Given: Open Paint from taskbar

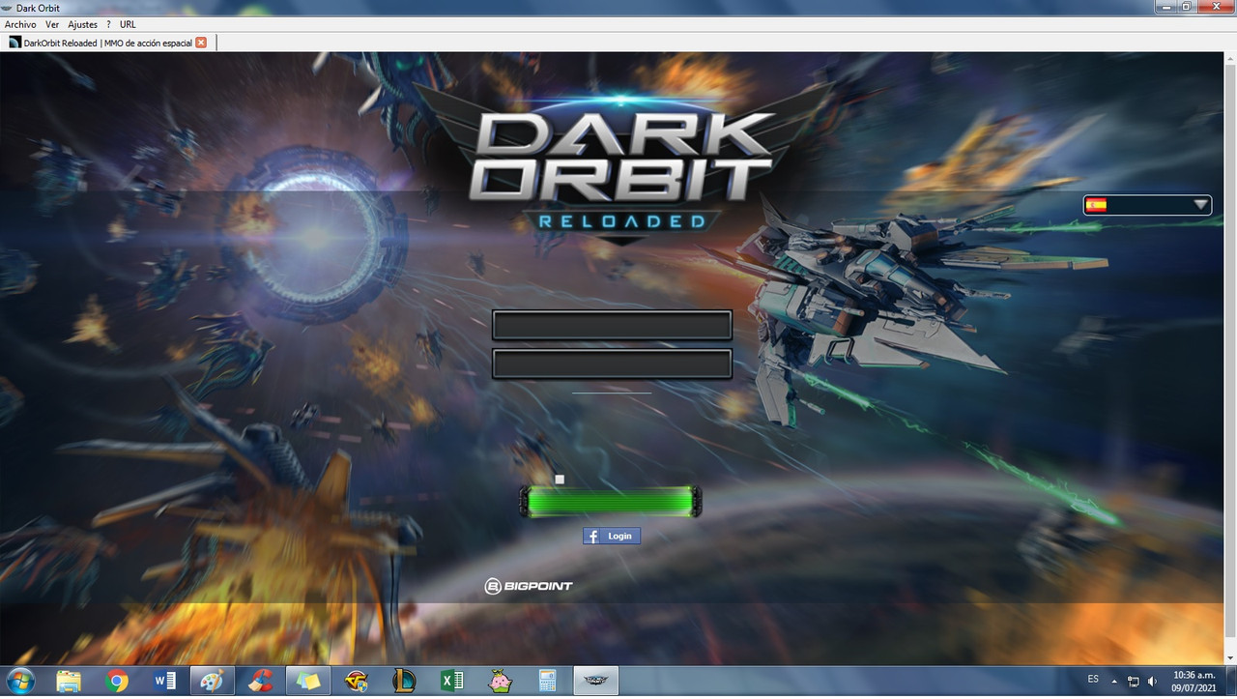Looking at the screenshot, I should click(x=211, y=681).
